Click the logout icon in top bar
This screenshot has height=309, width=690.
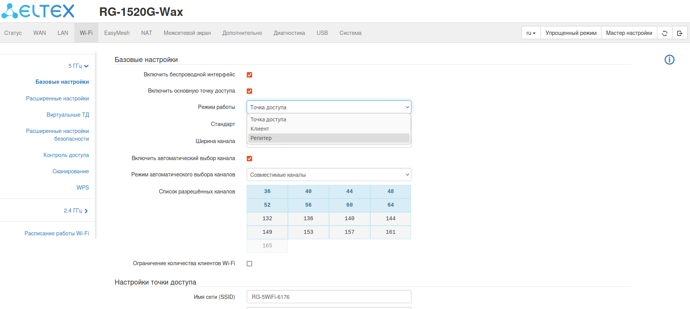coord(680,33)
